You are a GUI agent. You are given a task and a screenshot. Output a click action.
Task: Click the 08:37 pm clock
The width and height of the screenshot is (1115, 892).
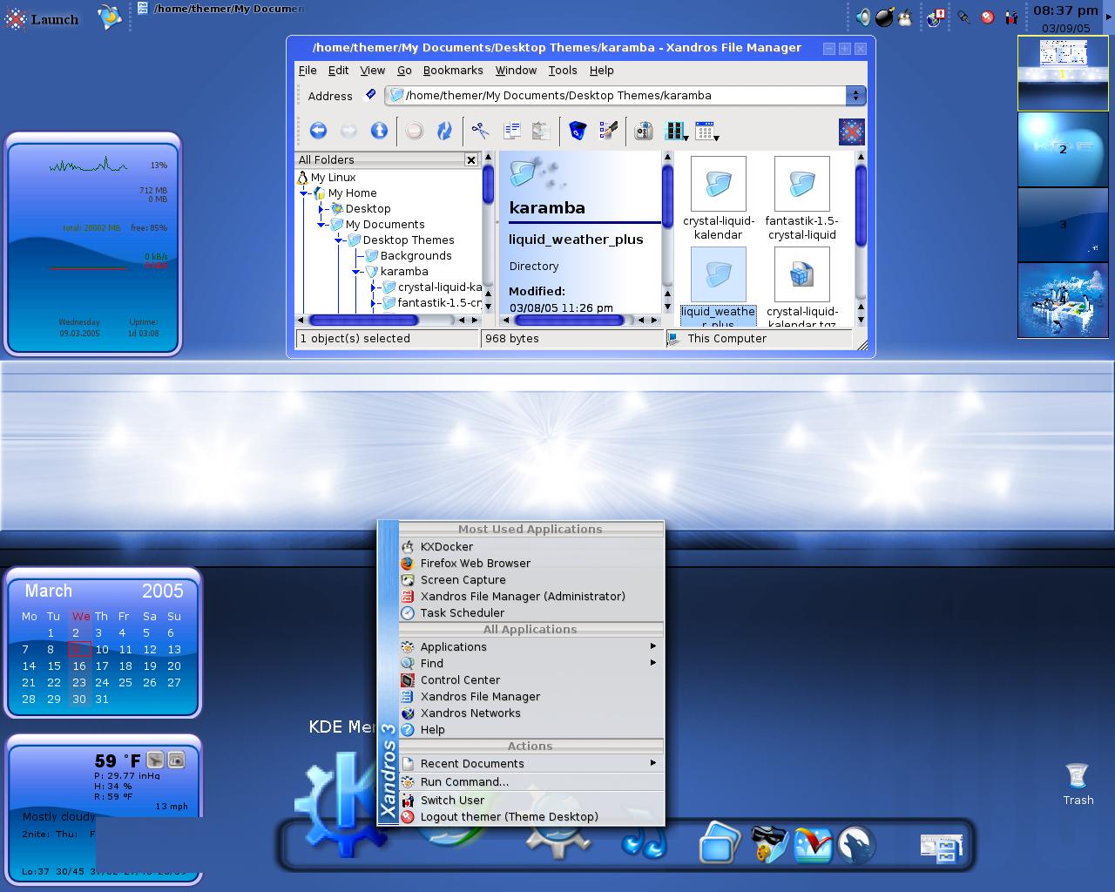click(x=1065, y=10)
